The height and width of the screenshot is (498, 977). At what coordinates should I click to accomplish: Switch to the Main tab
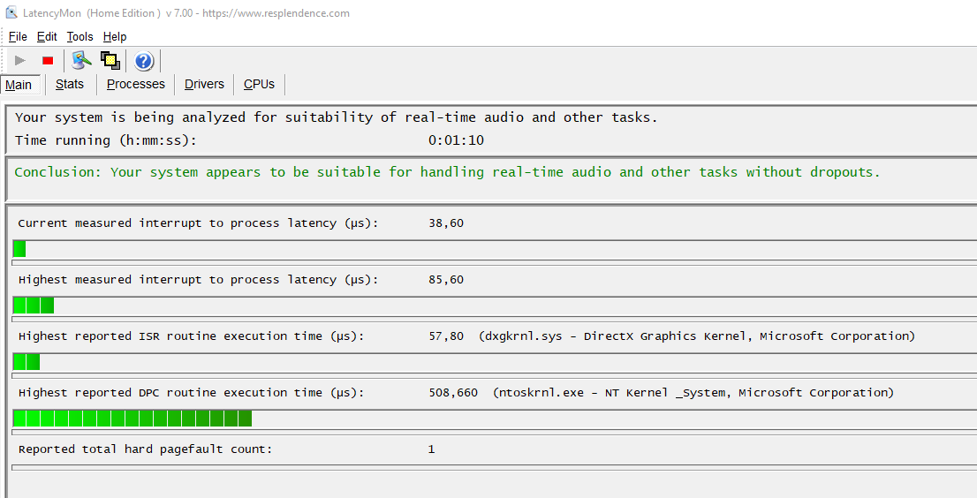point(20,85)
